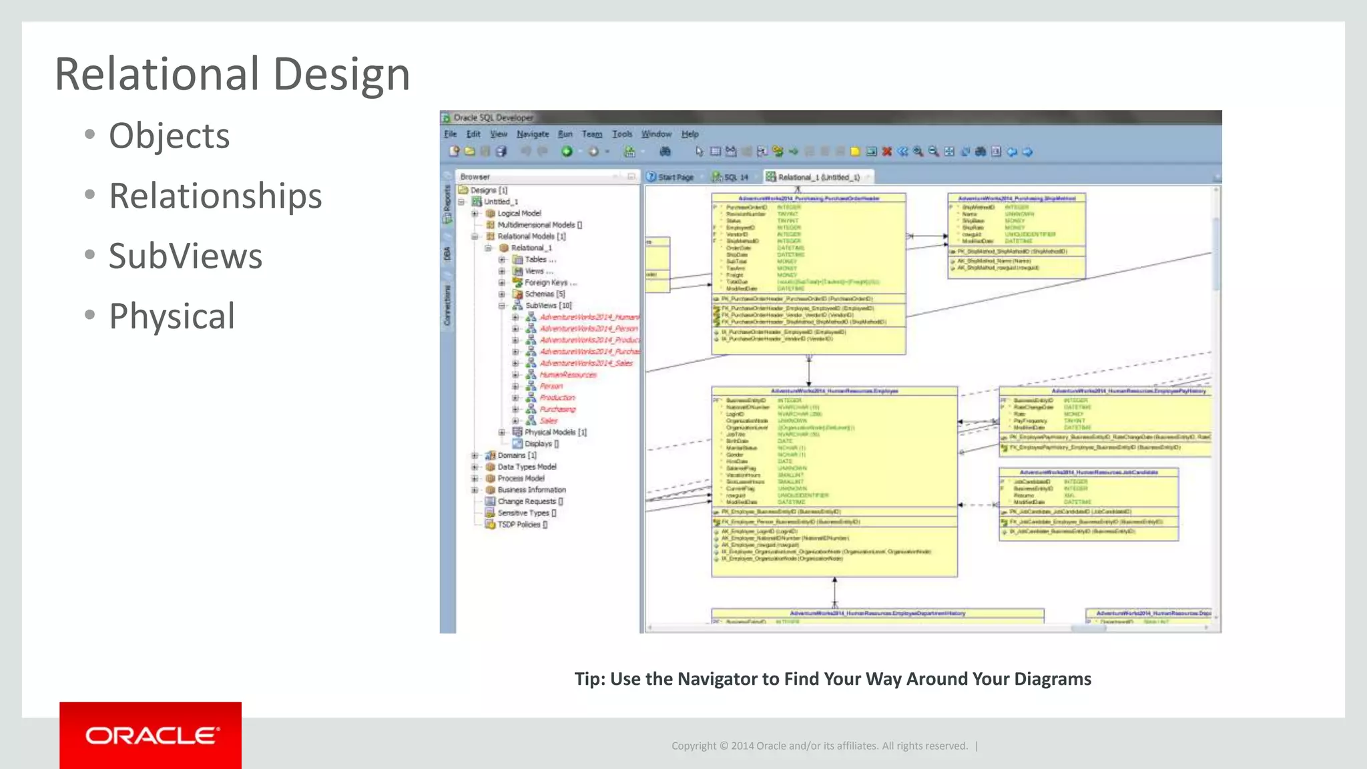Click the blue left arrow toolbar icon
Image resolution: width=1367 pixels, height=769 pixels.
pyautogui.click(x=1012, y=152)
